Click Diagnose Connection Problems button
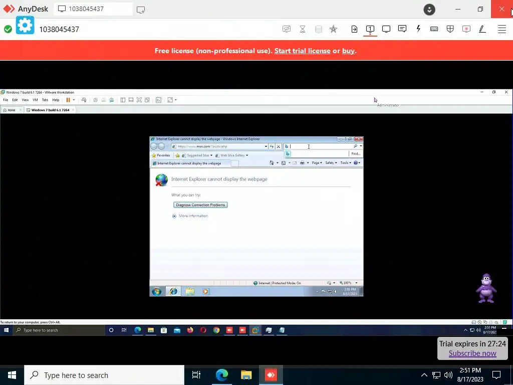Viewport: 513px width, 385px height. coord(200,205)
